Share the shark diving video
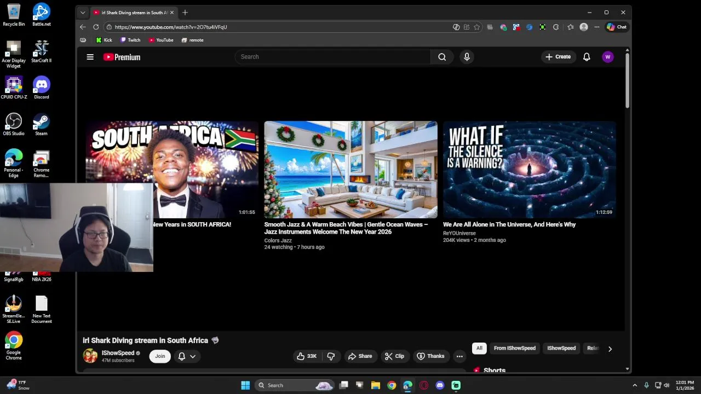This screenshot has height=394, width=701. 360,356
